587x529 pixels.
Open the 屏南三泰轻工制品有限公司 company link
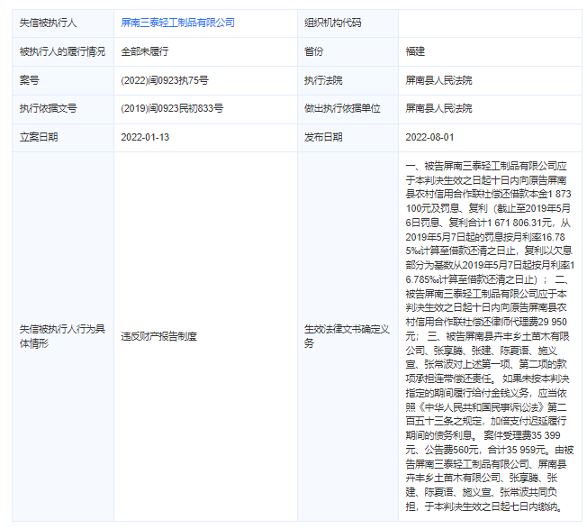[x=177, y=23]
